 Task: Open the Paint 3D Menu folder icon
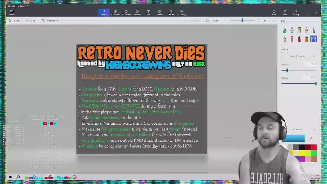tap(12, 12)
